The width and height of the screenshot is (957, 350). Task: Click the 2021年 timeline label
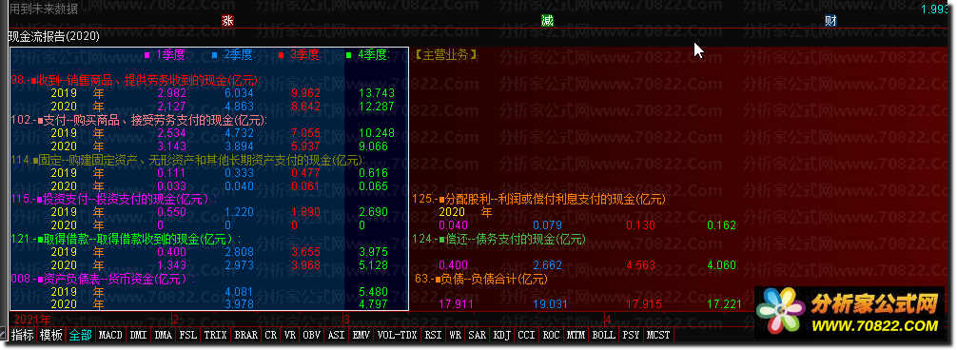pyautogui.click(x=32, y=319)
